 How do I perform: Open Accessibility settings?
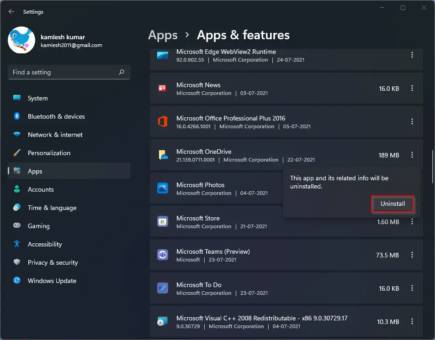tap(69, 244)
